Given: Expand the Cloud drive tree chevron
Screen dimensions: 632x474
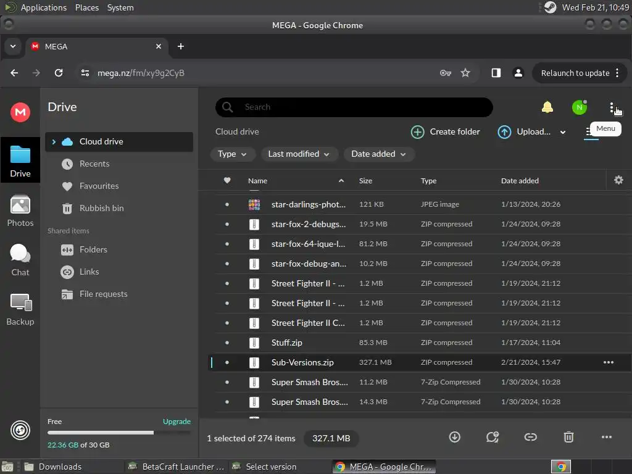Looking at the screenshot, I should coord(54,141).
